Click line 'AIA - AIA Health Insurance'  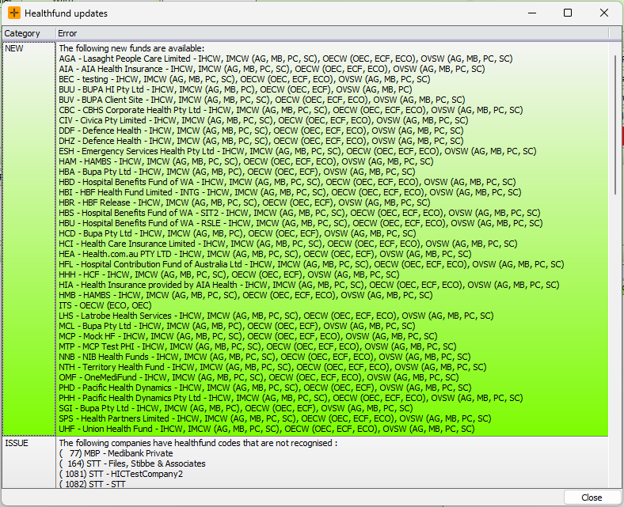click(x=272, y=69)
